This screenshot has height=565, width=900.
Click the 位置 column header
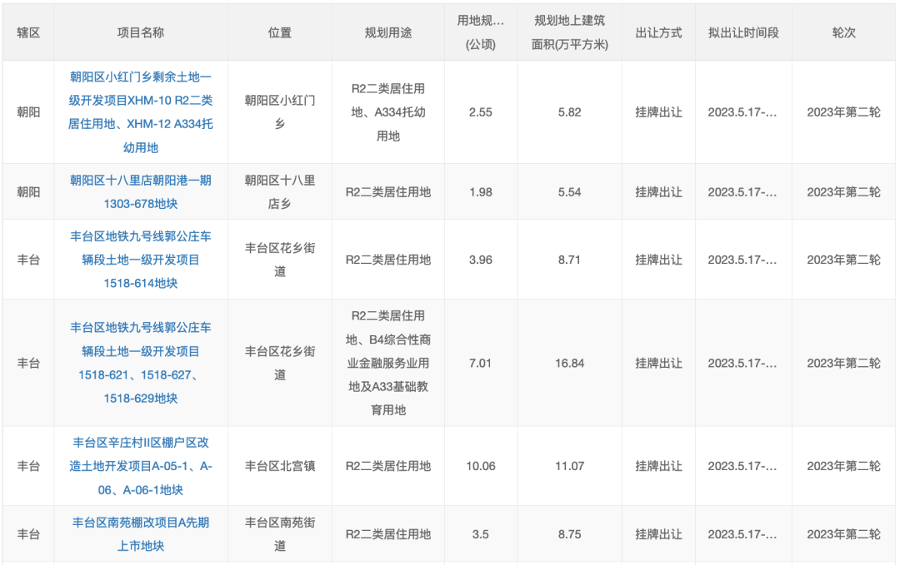281,32
